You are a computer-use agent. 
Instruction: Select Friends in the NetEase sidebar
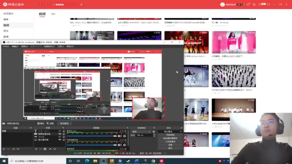[6, 31]
